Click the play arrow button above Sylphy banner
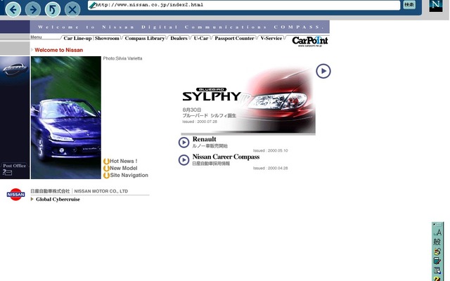Viewport: 450px width, 281px height. point(323,71)
